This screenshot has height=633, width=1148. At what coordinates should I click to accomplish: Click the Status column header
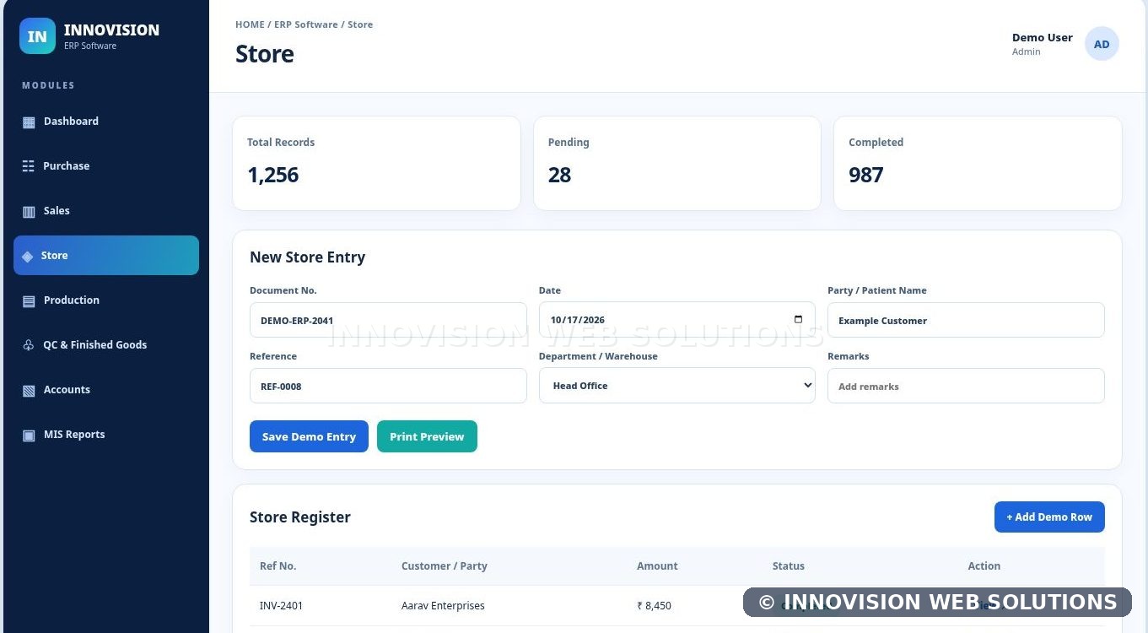point(789,566)
